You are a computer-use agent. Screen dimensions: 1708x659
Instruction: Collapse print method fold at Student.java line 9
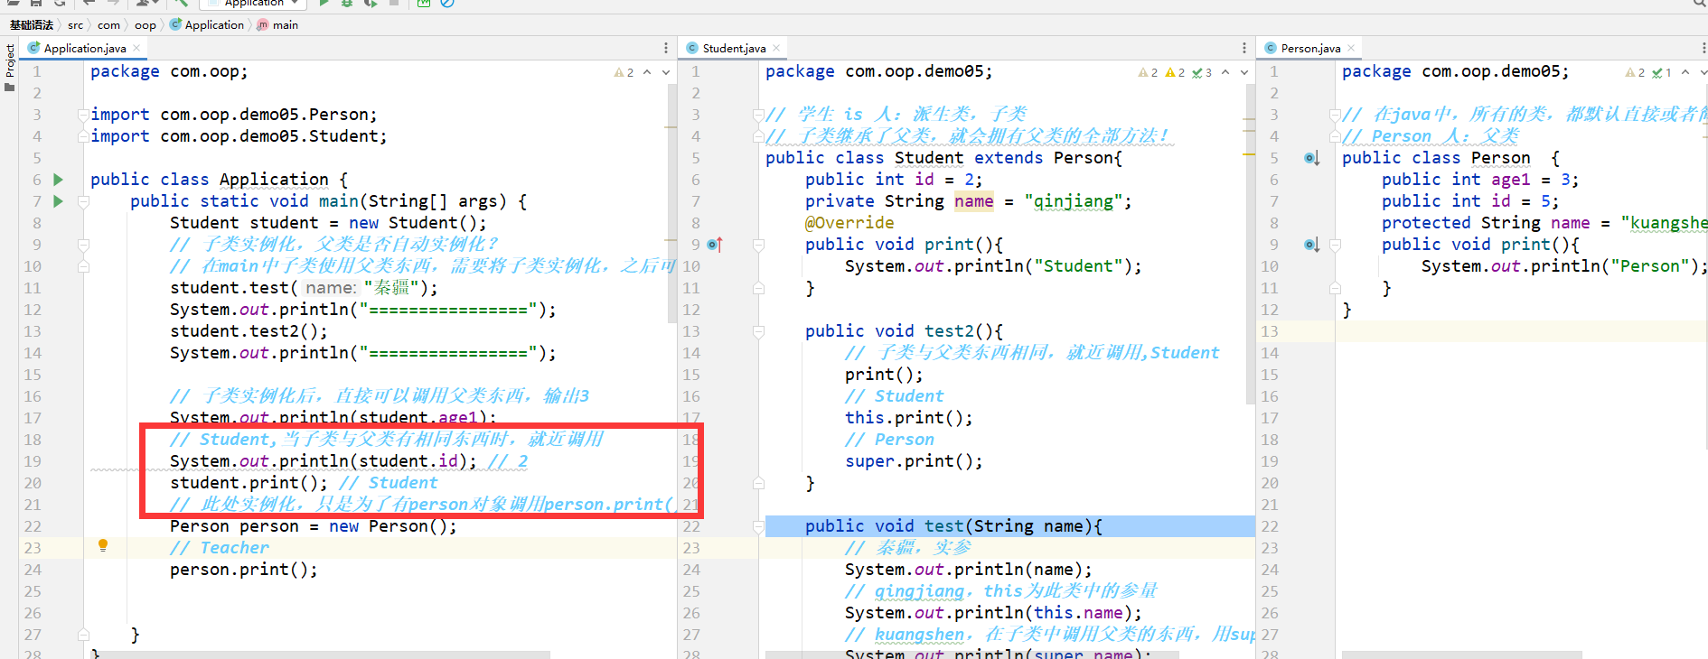coord(758,245)
